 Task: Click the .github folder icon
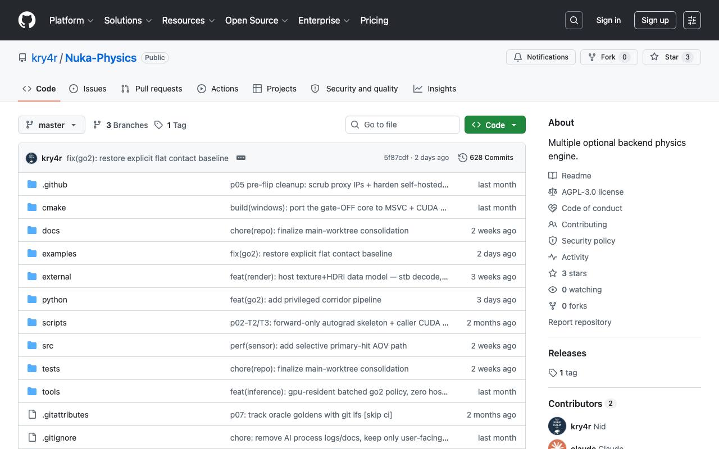point(32,184)
